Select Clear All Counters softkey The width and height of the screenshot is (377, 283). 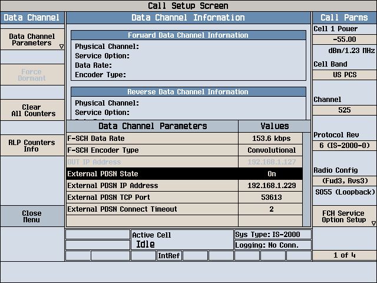tap(32, 110)
